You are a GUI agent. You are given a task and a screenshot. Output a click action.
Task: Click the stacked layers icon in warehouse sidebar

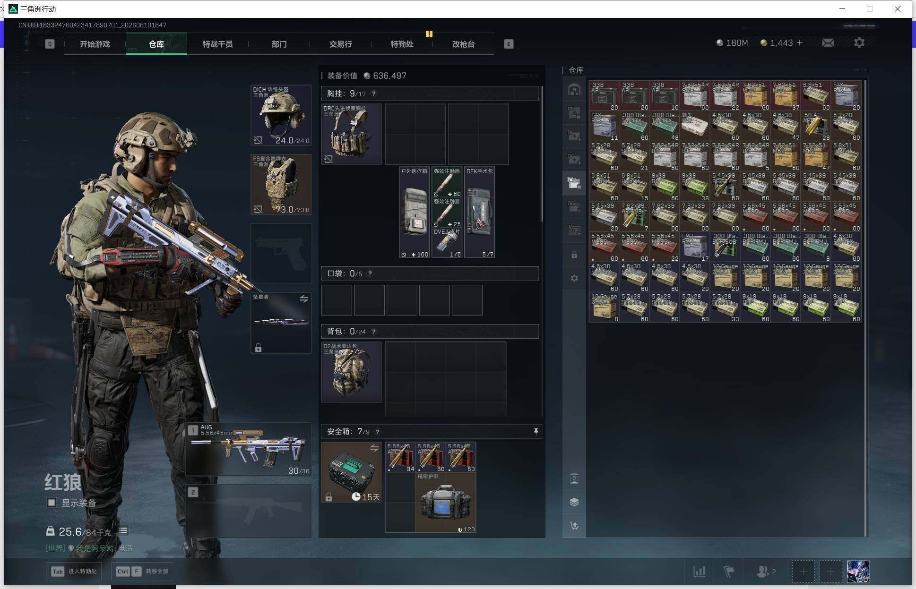click(x=574, y=502)
